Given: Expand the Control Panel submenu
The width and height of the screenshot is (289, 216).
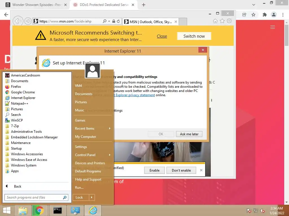Looking at the screenshot, I should 93,155.
